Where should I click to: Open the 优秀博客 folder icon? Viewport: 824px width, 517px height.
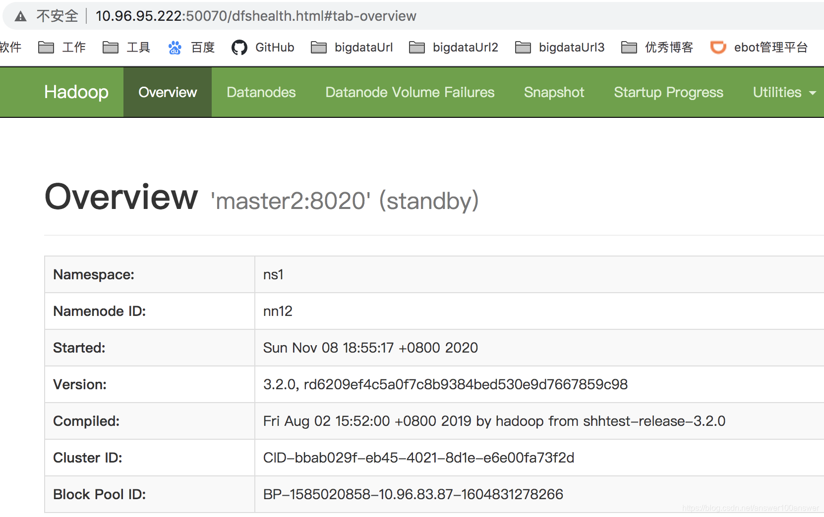click(x=629, y=48)
